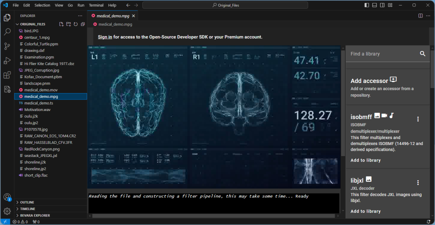Click the Sign in link
The image size is (435, 225).
(105, 37)
